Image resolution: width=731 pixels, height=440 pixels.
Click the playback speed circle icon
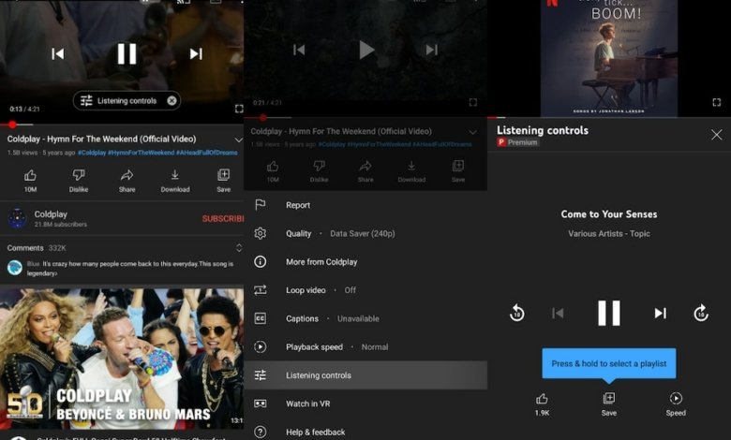point(261,347)
